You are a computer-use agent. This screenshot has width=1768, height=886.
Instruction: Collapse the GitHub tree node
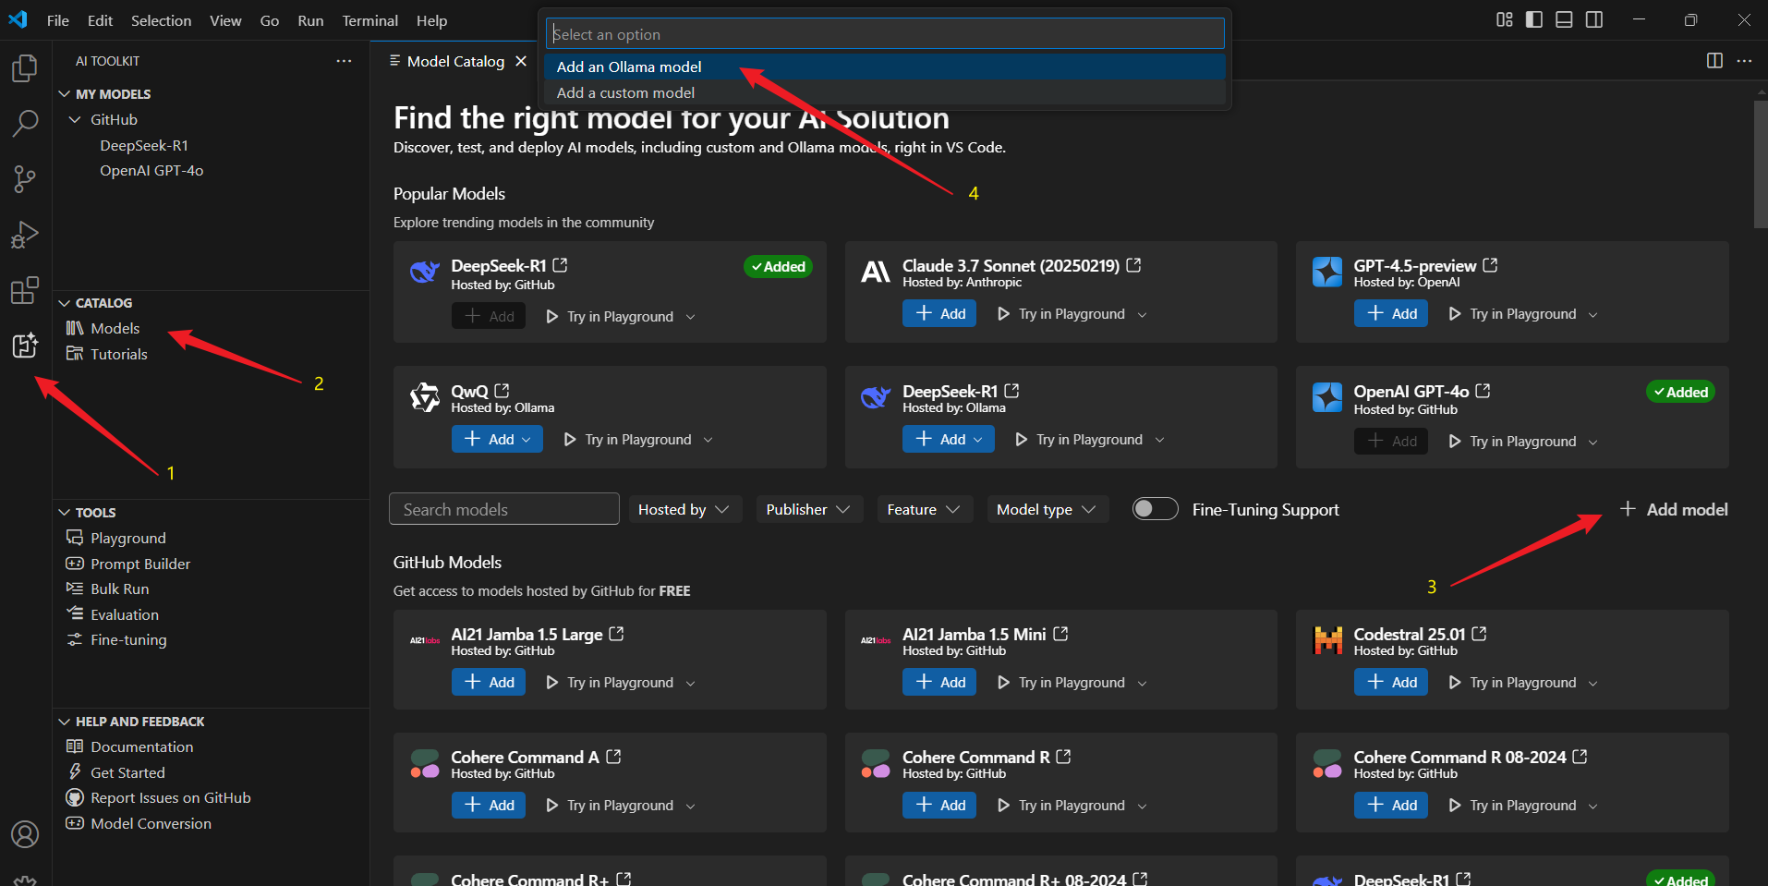point(75,120)
